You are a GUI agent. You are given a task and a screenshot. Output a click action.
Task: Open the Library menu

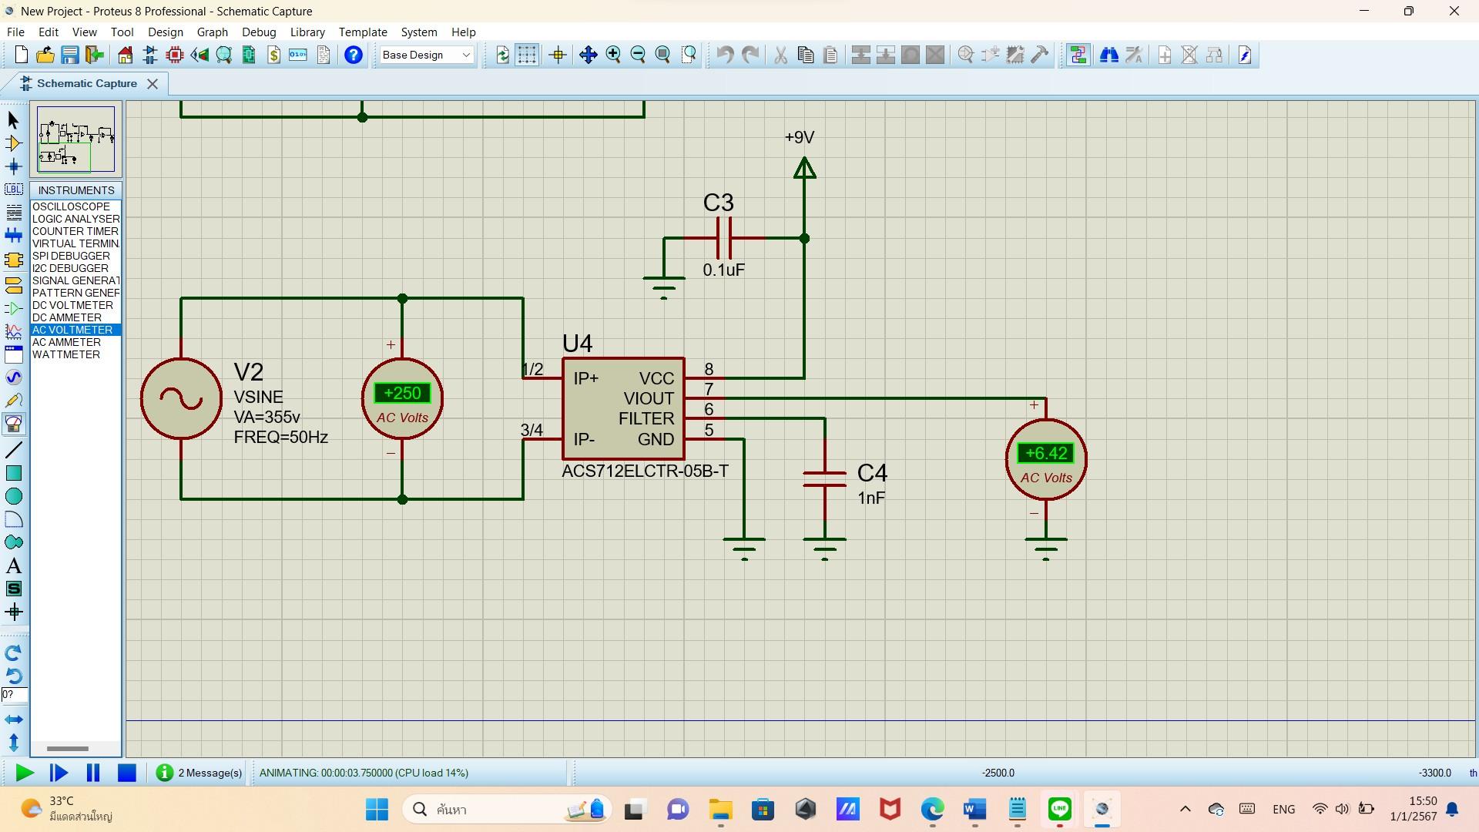307,32
